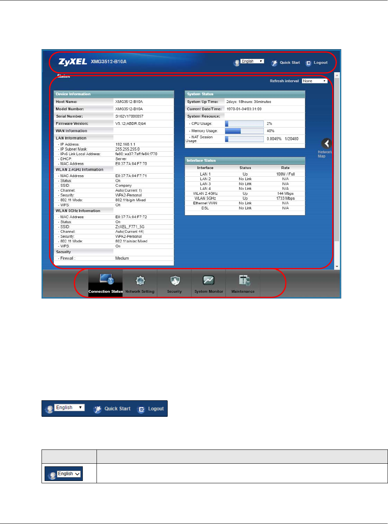Click subnet mask 255.255.255.0

[x=128, y=149]
